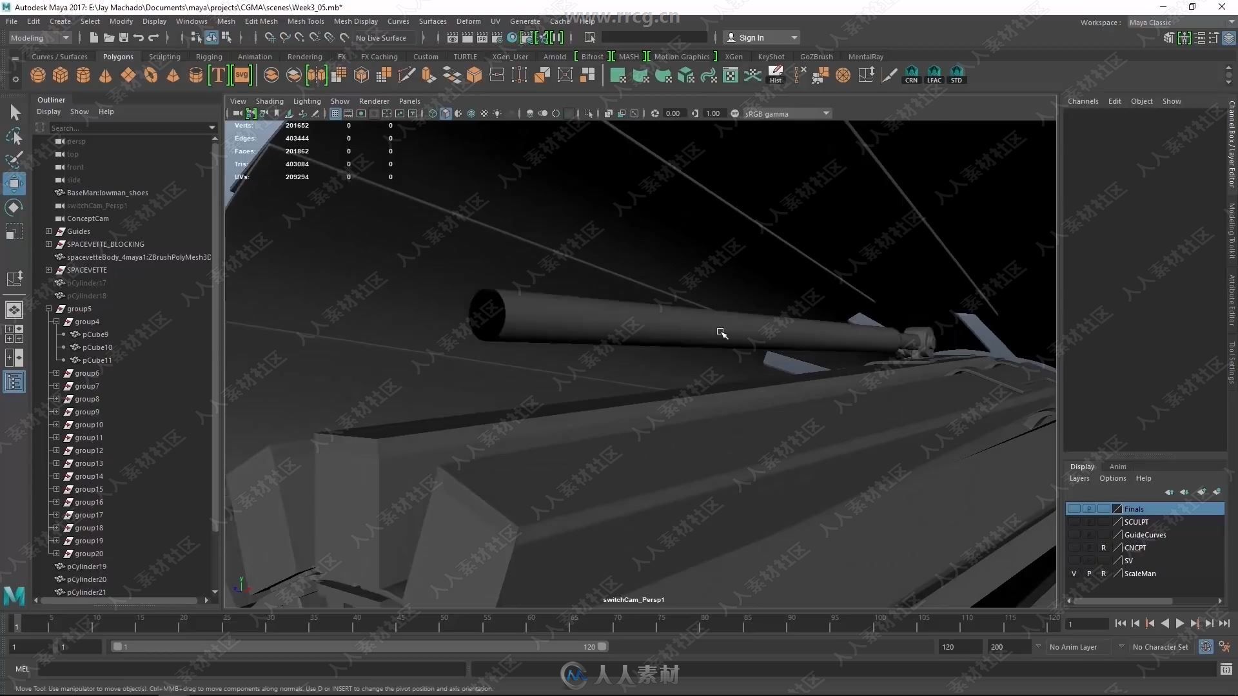Expand the SPACEVETTE tree group

(48, 269)
